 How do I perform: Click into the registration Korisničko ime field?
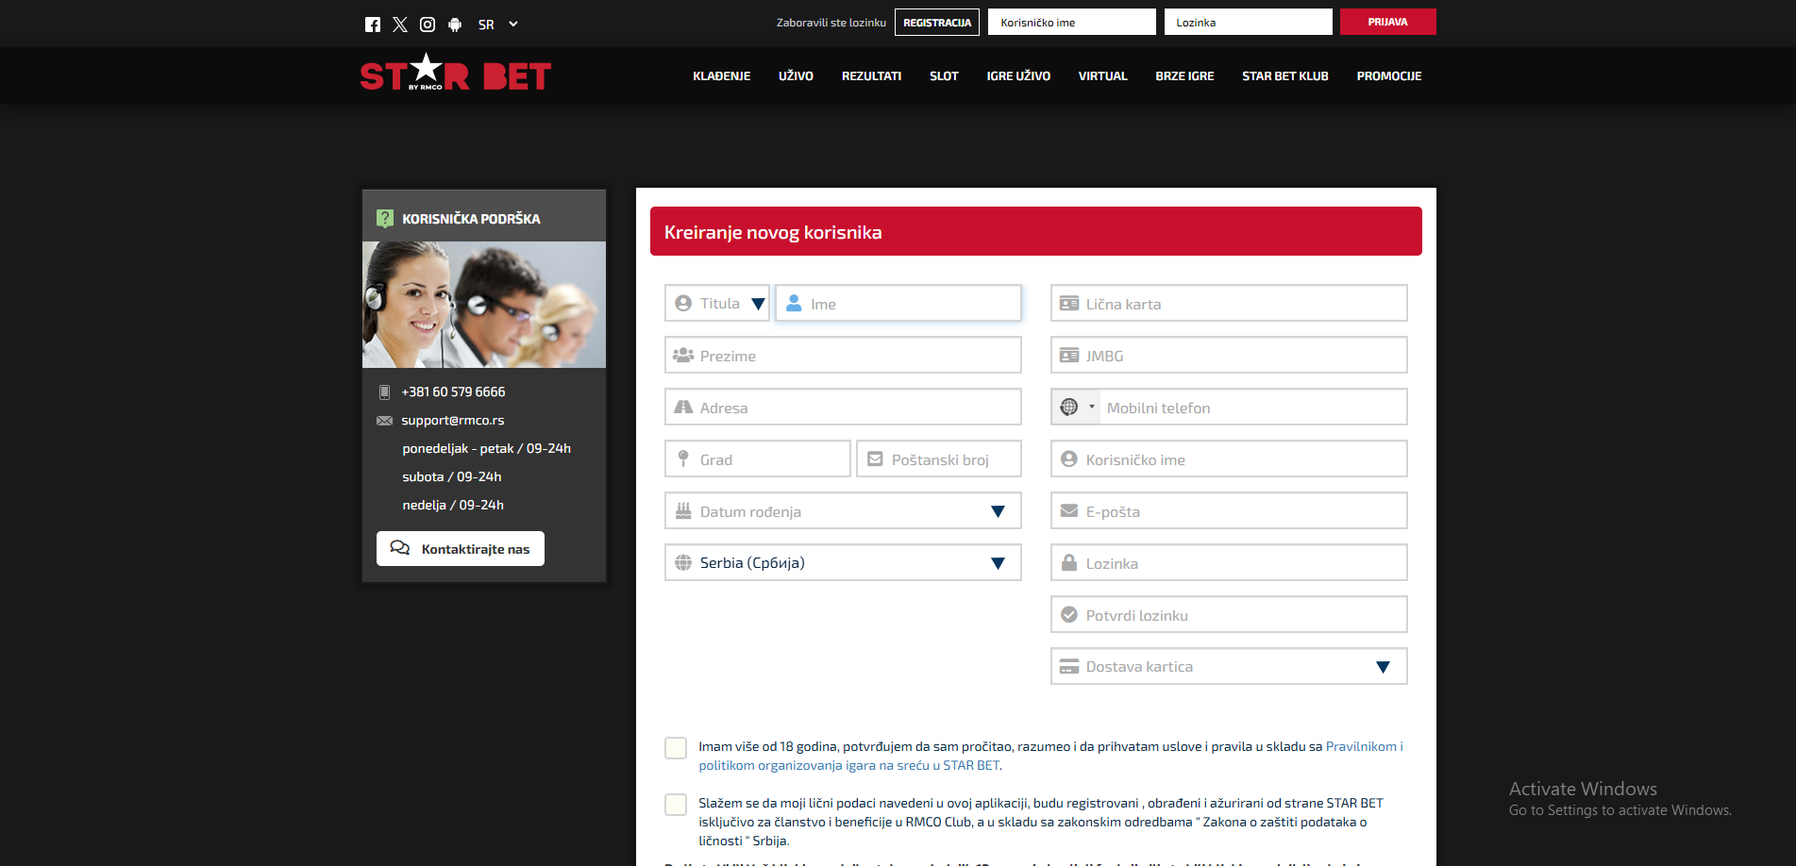pos(1229,458)
